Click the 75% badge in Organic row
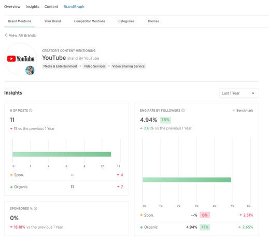This screenshot has height=240, width=269. click(x=205, y=227)
